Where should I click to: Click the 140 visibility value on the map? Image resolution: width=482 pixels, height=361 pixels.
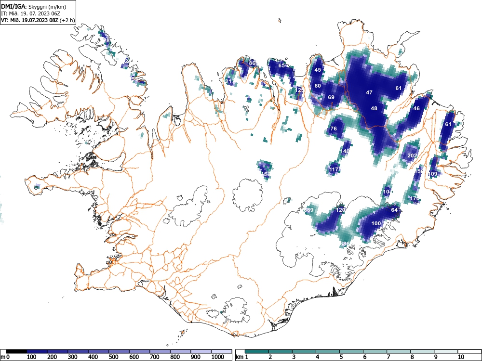coord(345,151)
